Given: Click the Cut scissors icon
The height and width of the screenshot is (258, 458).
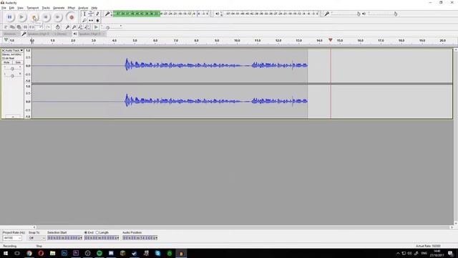Looking at the screenshot, I should 6,27.
